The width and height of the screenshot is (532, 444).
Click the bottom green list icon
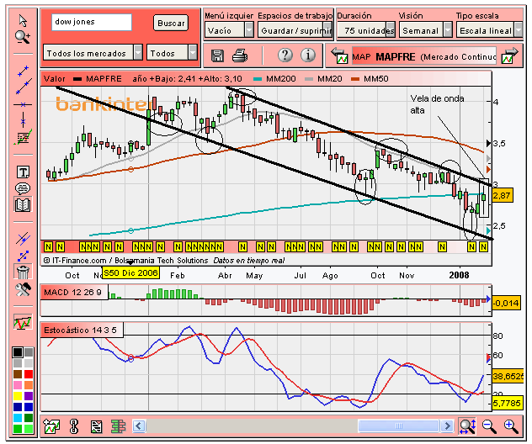119,426
